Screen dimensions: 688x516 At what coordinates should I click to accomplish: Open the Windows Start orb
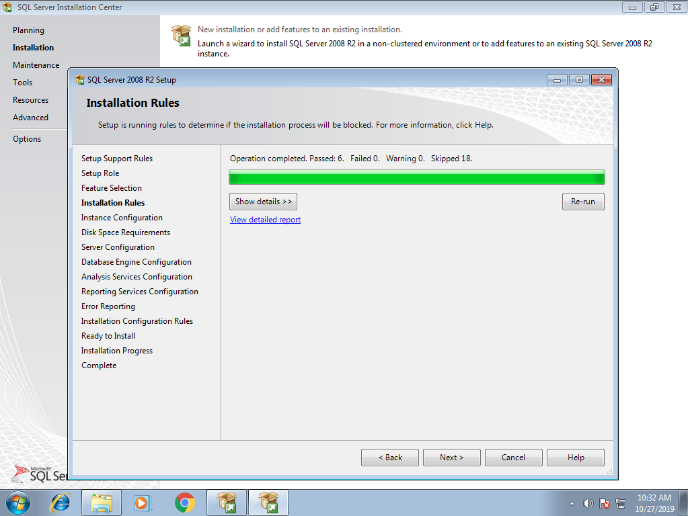[x=18, y=503]
